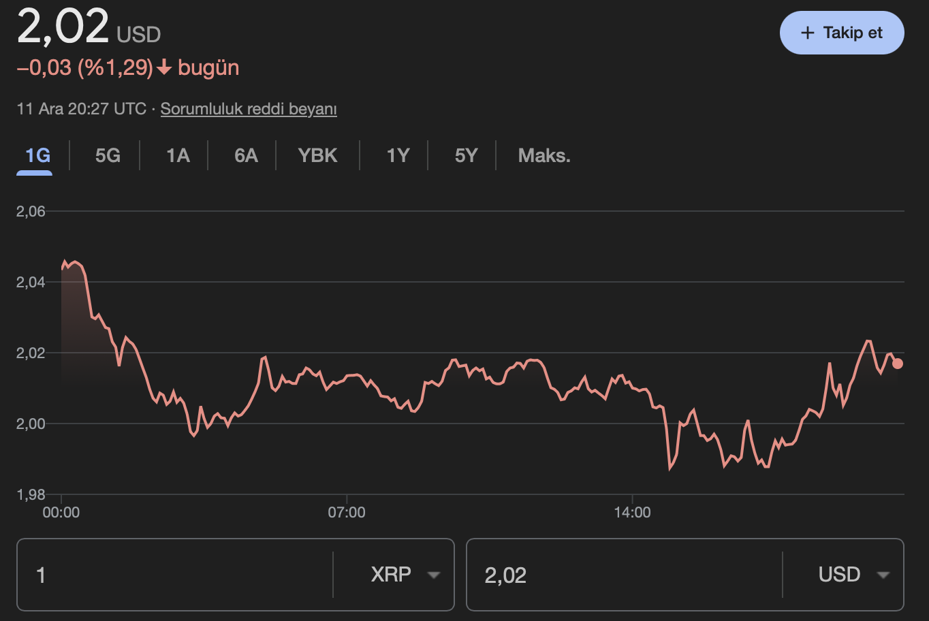929x621 pixels.
Task: Select the YBK year-to-date range
Action: [317, 155]
